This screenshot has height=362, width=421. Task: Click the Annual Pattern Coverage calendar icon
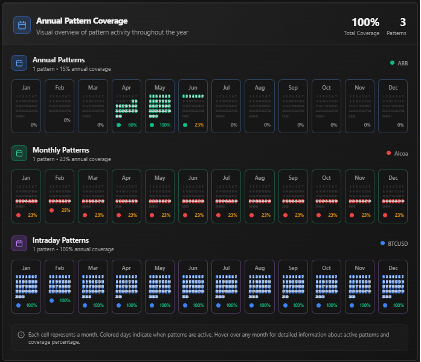(22, 25)
